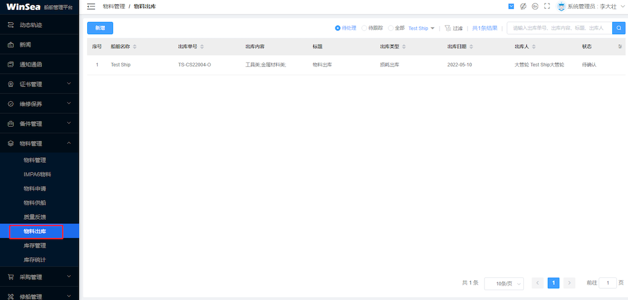Click the 新闻 sidebar icon
The width and height of the screenshot is (628, 300).
[x=11, y=45]
